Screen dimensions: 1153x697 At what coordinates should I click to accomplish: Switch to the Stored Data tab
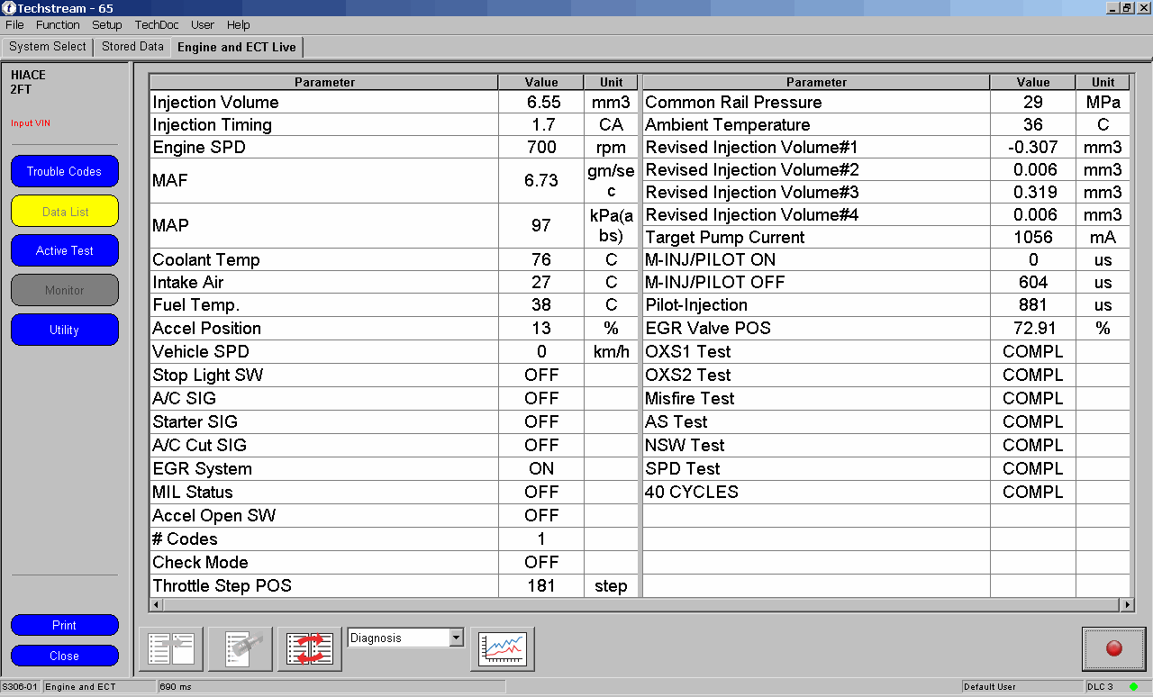[132, 47]
